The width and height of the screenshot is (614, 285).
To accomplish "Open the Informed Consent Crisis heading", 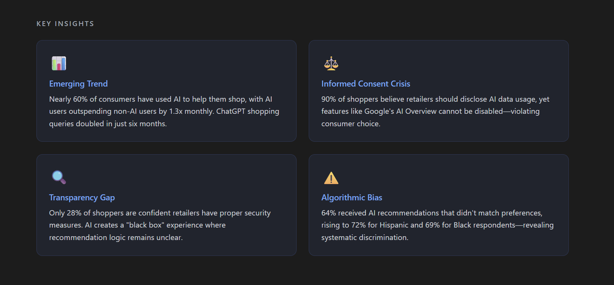I will pos(366,84).
